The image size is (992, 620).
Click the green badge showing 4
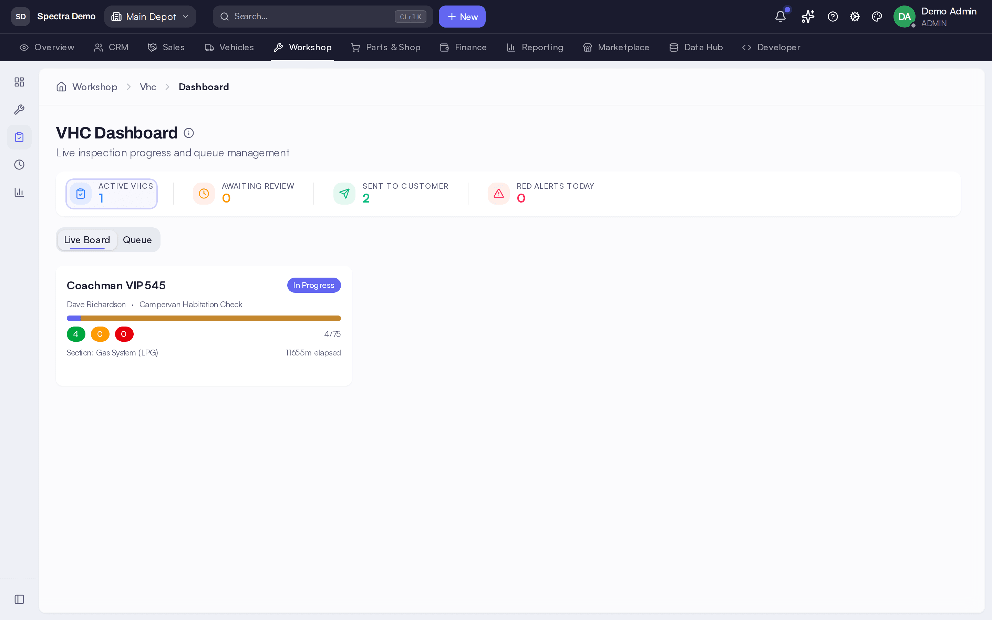76,334
